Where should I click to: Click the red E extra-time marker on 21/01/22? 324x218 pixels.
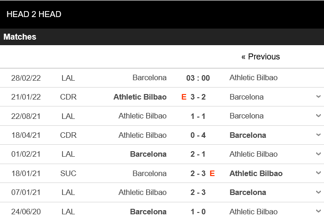(184, 97)
